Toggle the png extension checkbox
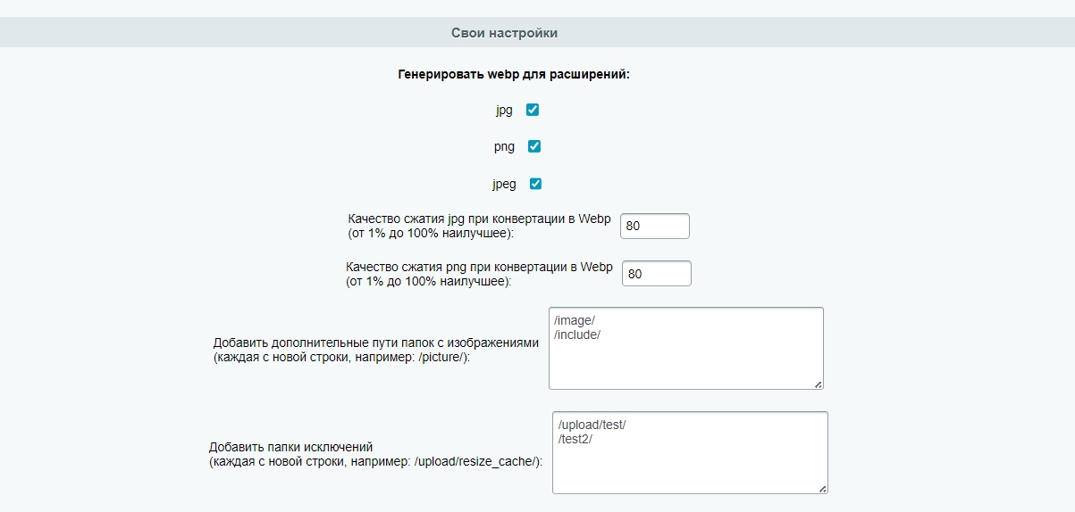Viewport: 1075px width, 512px height. [534, 146]
